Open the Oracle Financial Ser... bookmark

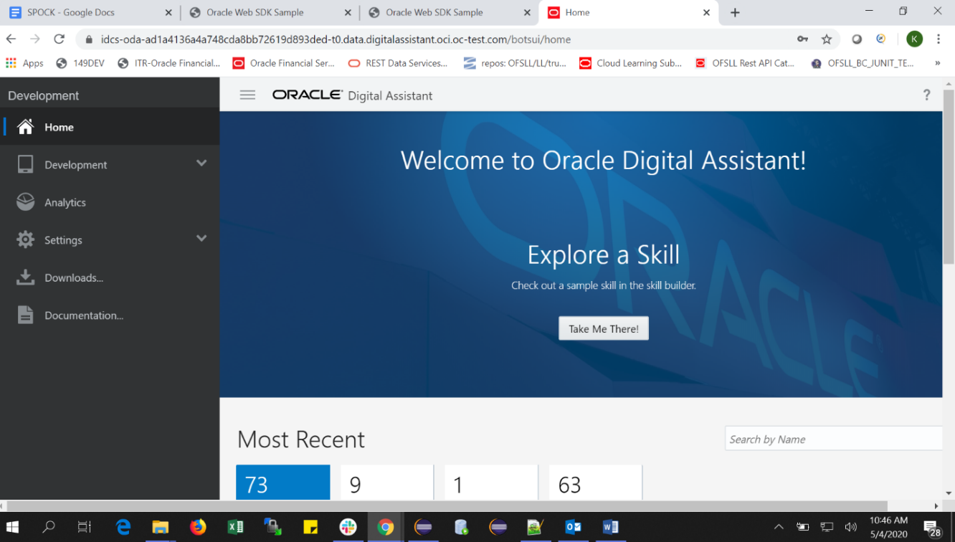[284, 63]
